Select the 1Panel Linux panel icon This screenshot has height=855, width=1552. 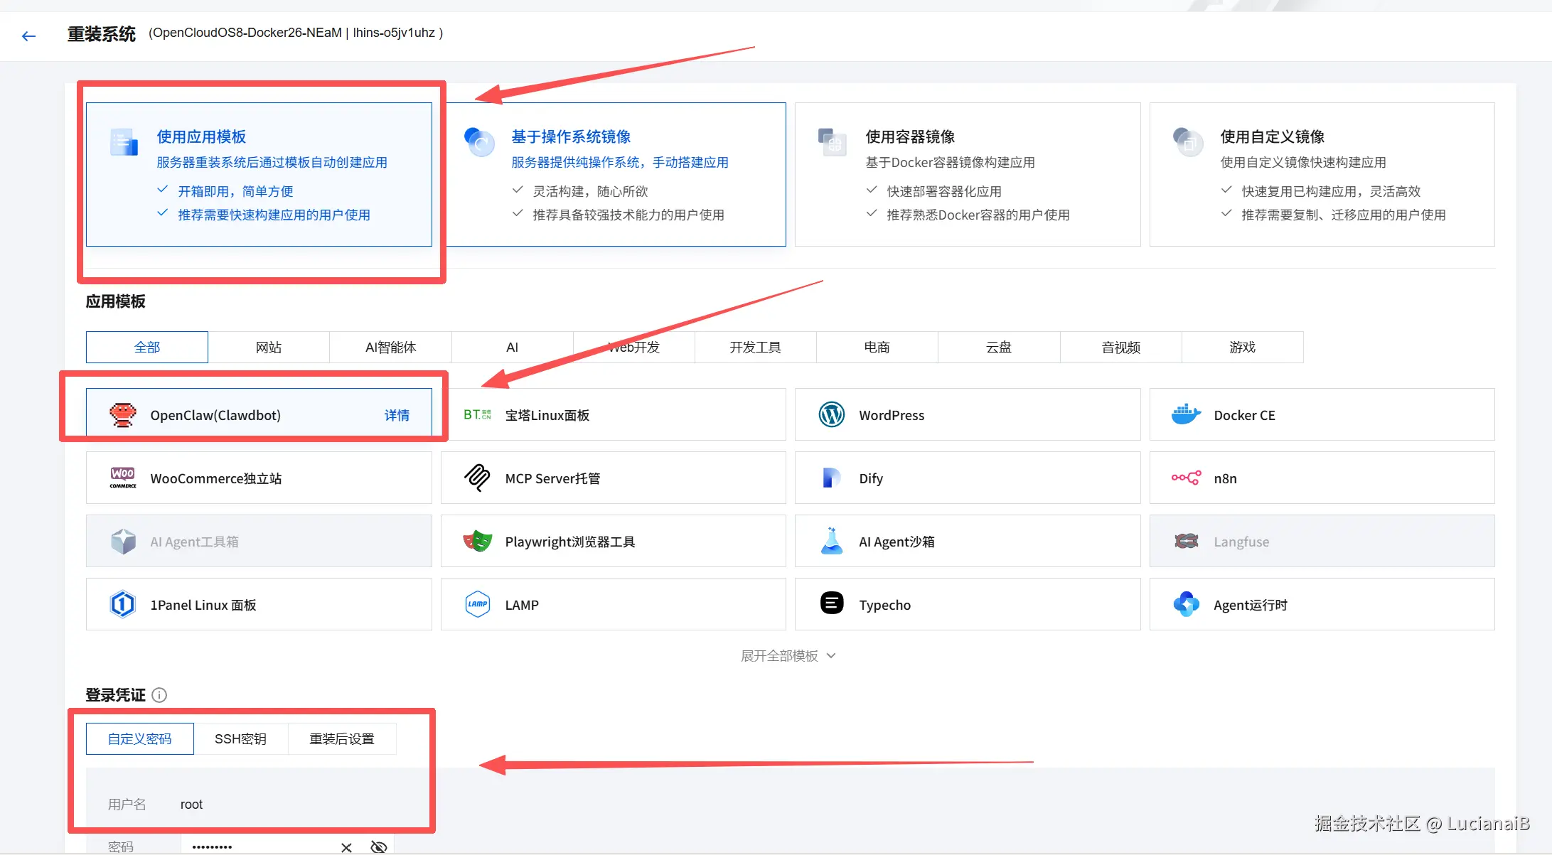click(123, 604)
